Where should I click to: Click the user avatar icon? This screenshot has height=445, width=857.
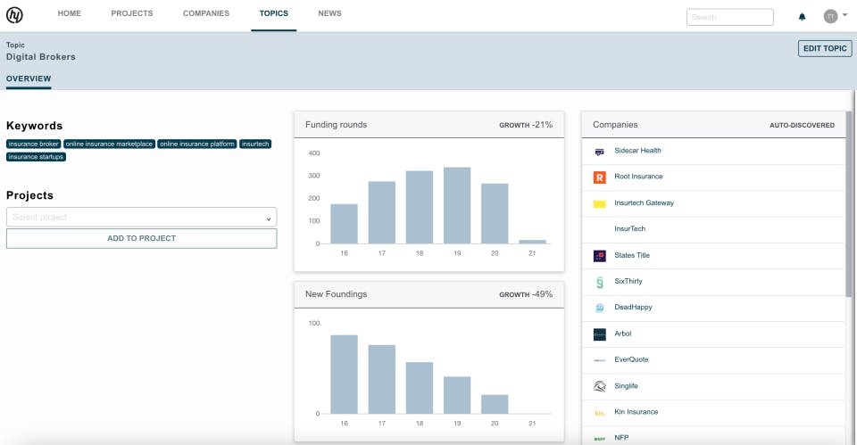tap(830, 16)
